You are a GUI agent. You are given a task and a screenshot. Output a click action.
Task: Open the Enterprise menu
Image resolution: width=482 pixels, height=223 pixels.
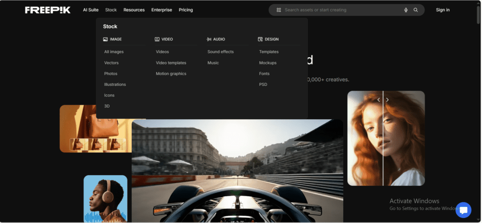(162, 10)
